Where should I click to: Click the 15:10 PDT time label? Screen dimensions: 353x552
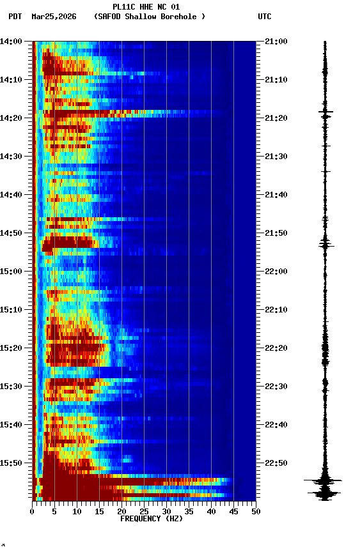[11, 310]
